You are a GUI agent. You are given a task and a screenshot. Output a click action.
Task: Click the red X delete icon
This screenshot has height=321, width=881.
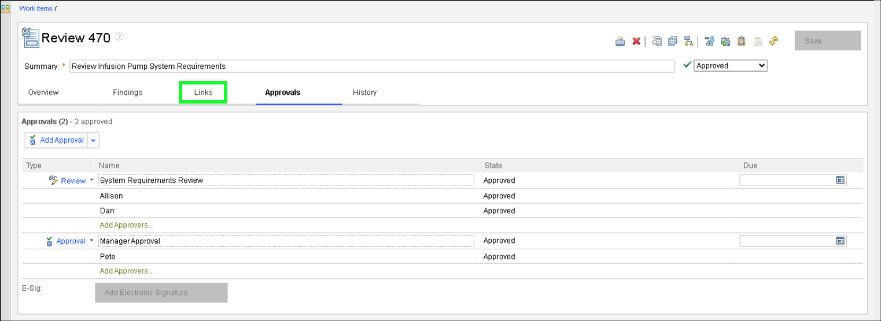tap(636, 41)
